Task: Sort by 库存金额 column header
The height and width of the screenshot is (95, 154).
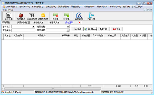Action: tap(112, 35)
